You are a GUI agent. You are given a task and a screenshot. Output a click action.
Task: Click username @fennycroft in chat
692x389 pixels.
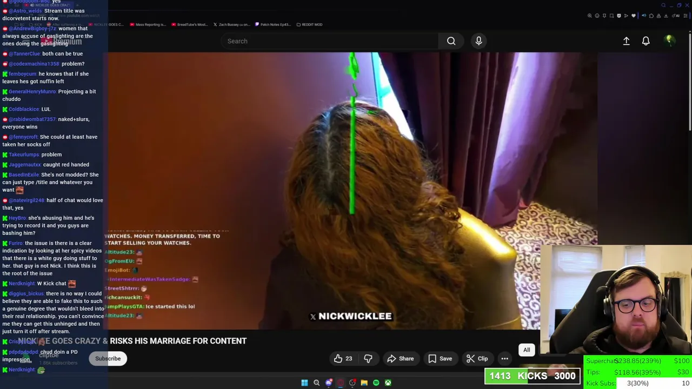[x=23, y=137]
